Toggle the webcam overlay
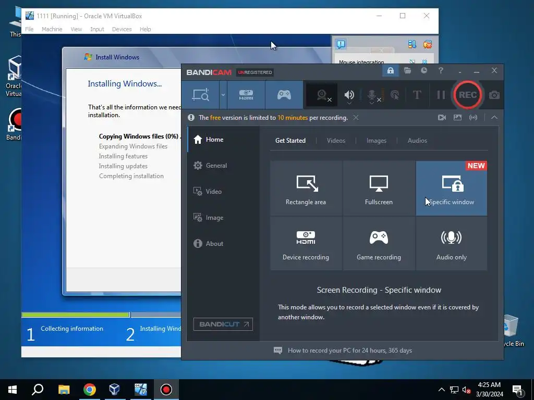 point(322,95)
